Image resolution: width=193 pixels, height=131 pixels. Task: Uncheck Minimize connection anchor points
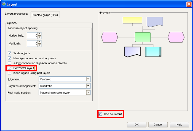coord(10,58)
